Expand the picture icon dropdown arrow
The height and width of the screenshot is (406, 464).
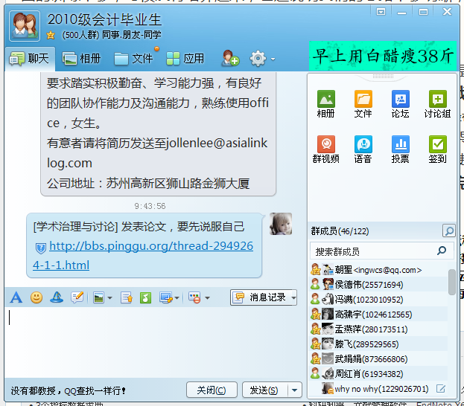(109, 298)
